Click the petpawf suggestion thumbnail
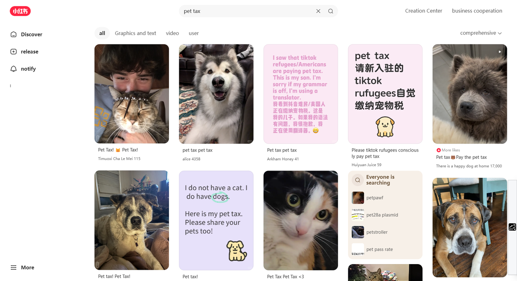This screenshot has height=281, width=517. (357, 198)
